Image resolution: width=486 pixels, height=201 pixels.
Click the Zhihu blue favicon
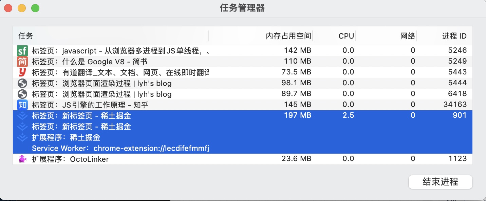coord(22,105)
